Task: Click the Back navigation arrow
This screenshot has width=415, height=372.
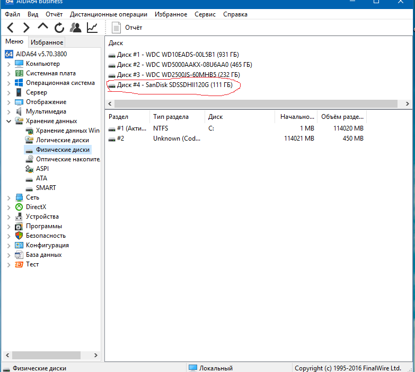Action: [x=10, y=28]
